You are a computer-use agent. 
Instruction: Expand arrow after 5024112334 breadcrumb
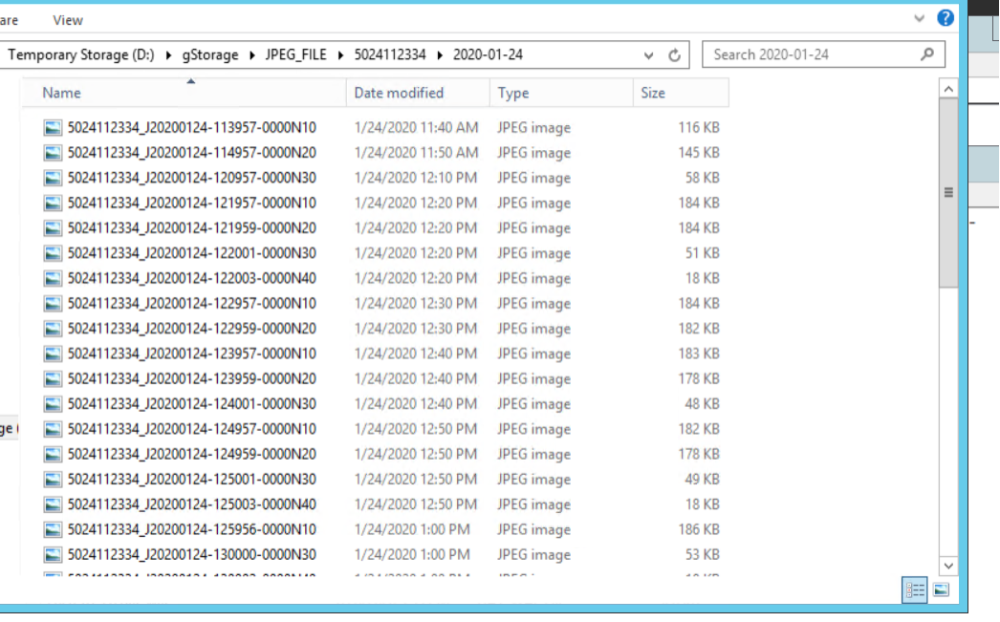click(x=440, y=55)
